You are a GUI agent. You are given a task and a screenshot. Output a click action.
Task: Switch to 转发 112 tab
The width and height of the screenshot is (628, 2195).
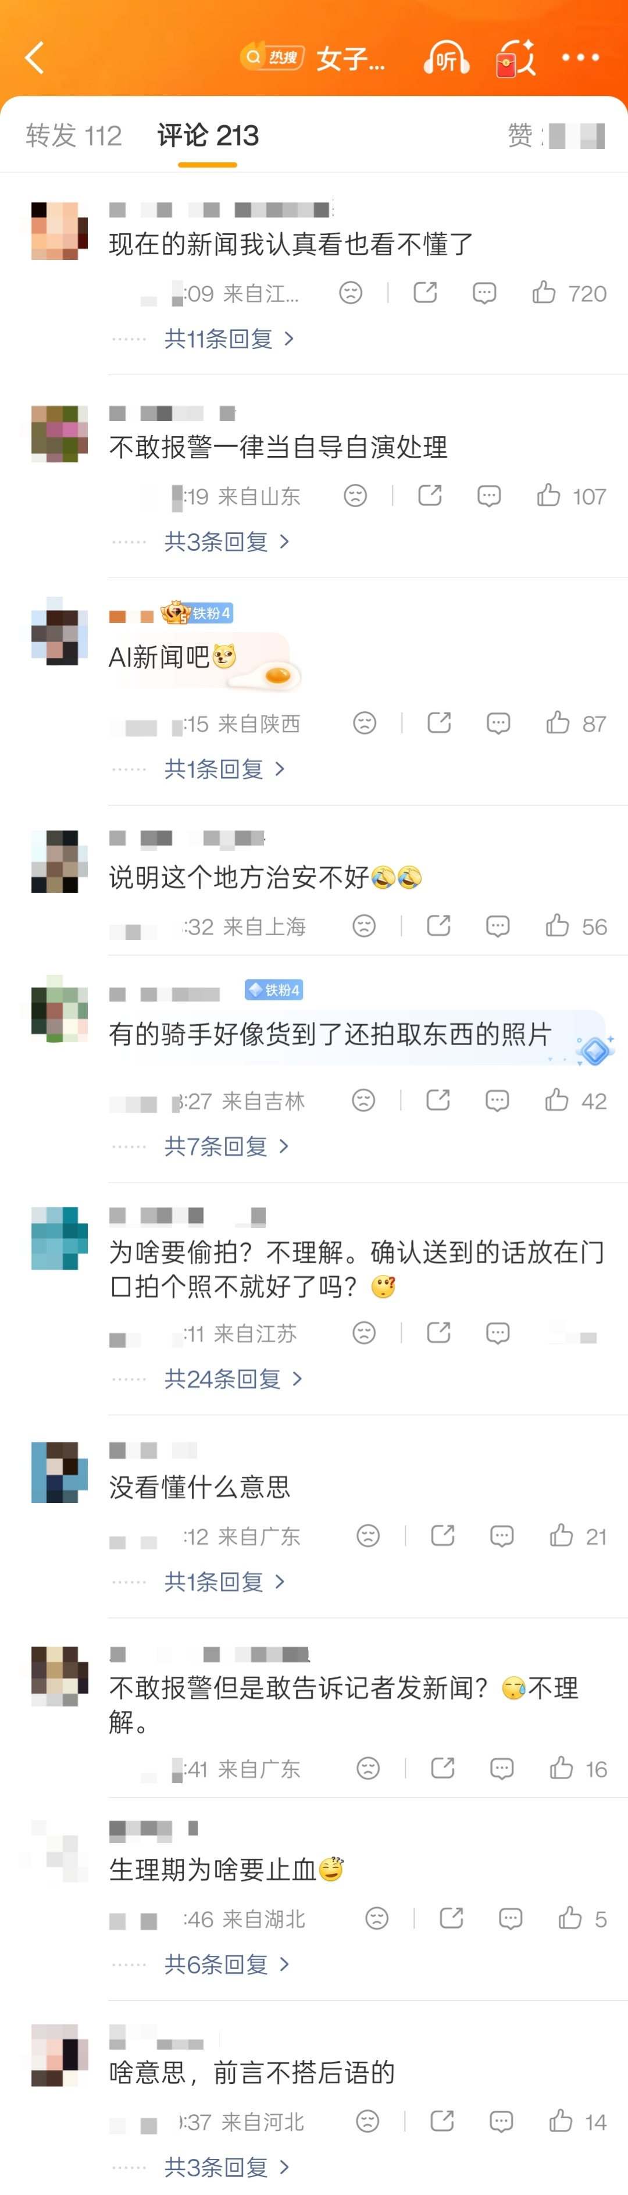pos(73,136)
